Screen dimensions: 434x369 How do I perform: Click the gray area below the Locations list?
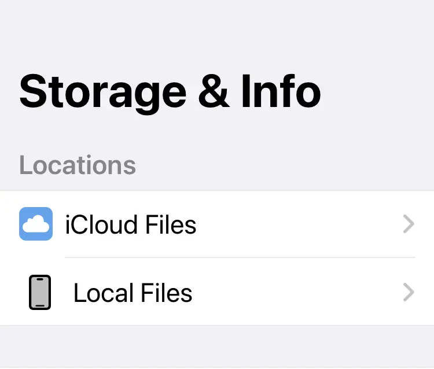click(x=217, y=346)
